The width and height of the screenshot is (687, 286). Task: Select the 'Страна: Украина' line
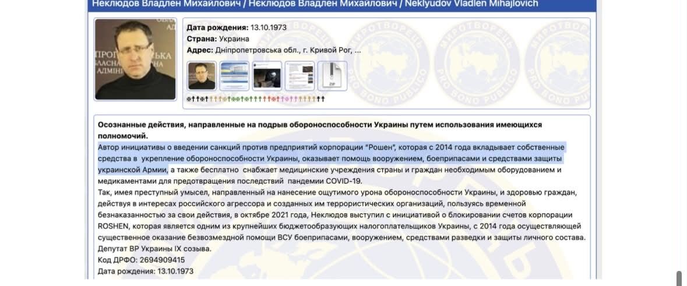218,38
